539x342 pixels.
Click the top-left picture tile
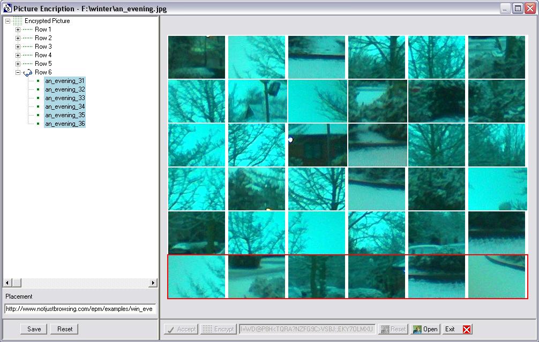click(x=197, y=57)
